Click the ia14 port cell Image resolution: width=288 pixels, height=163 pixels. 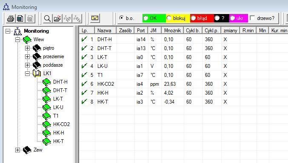coord(141,39)
